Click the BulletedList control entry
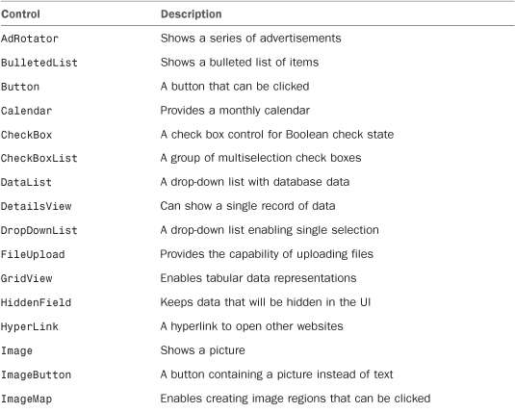515x413 pixels. tap(39, 63)
